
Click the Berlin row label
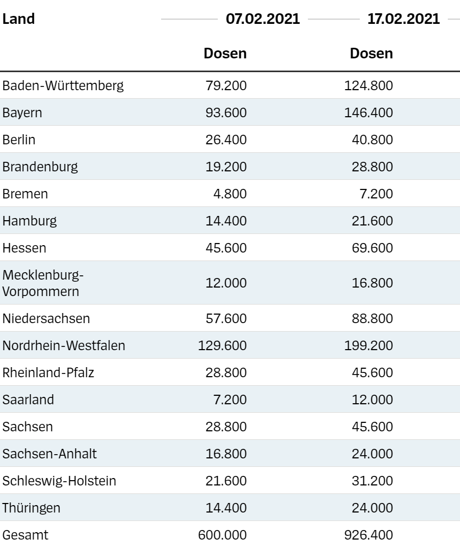[x=19, y=140]
